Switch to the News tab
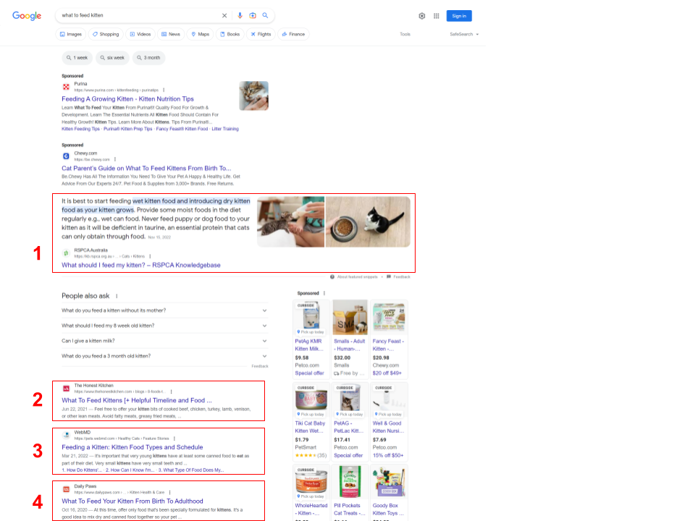This screenshot has height=521, width=695. click(x=171, y=33)
